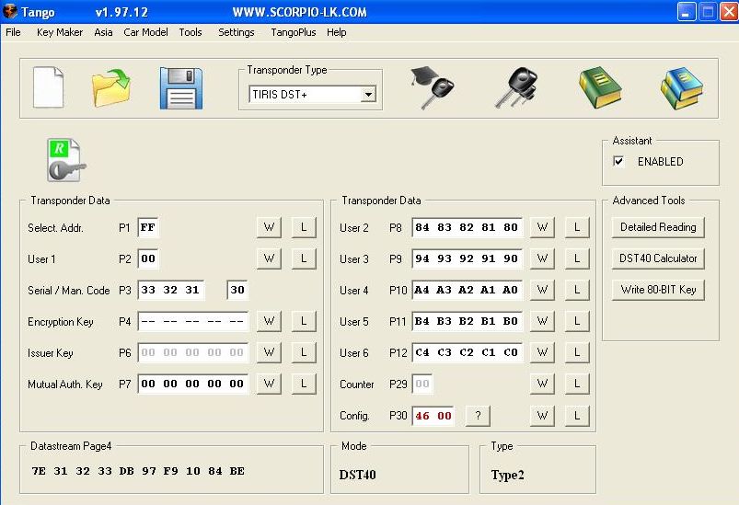This screenshot has width=739, height=505.
Task: Click the Detailed Reading button
Action: click(x=658, y=227)
